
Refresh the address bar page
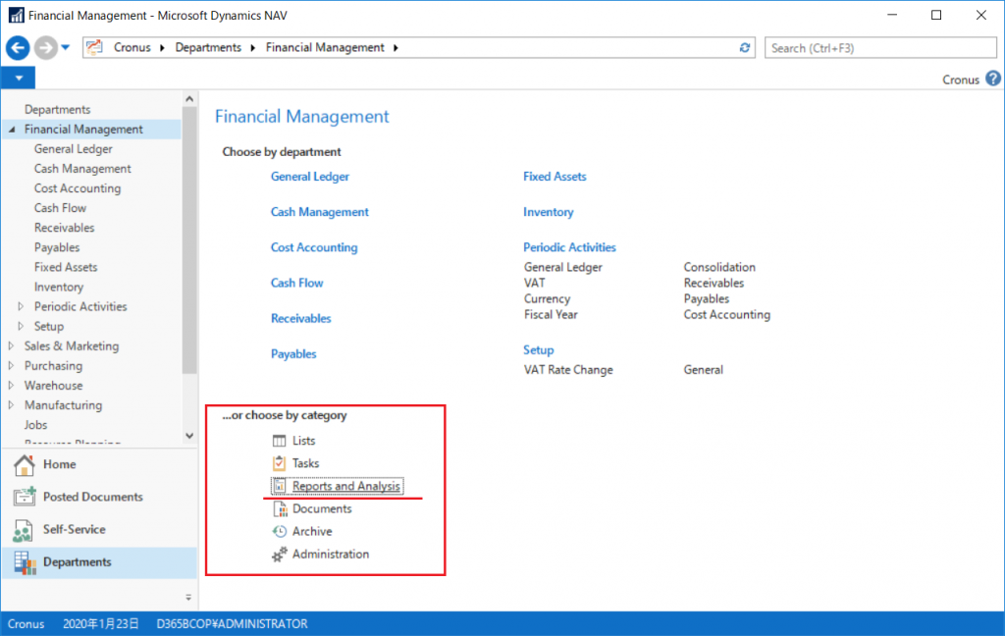pyautogui.click(x=744, y=47)
